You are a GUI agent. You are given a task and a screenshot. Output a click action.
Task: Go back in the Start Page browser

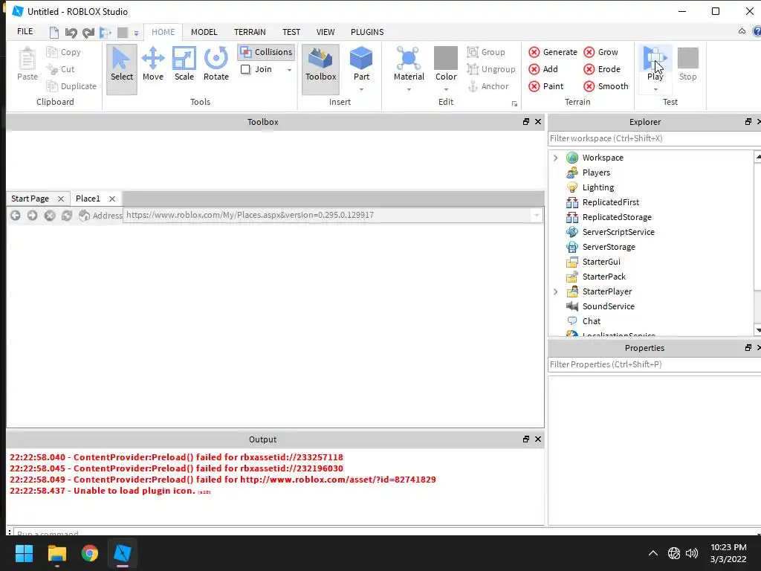coord(16,215)
